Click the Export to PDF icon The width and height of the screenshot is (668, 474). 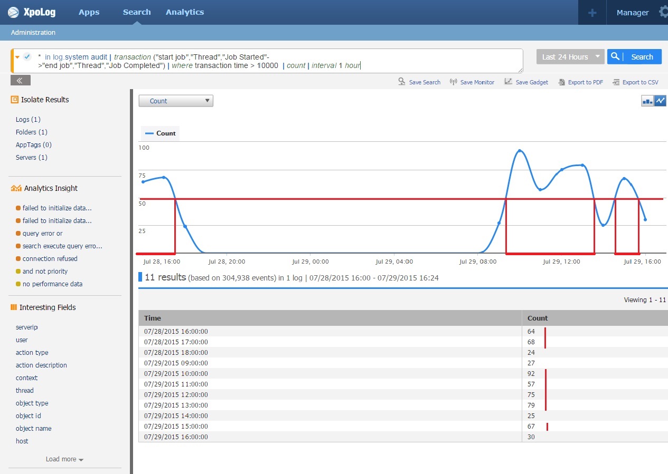(561, 82)
